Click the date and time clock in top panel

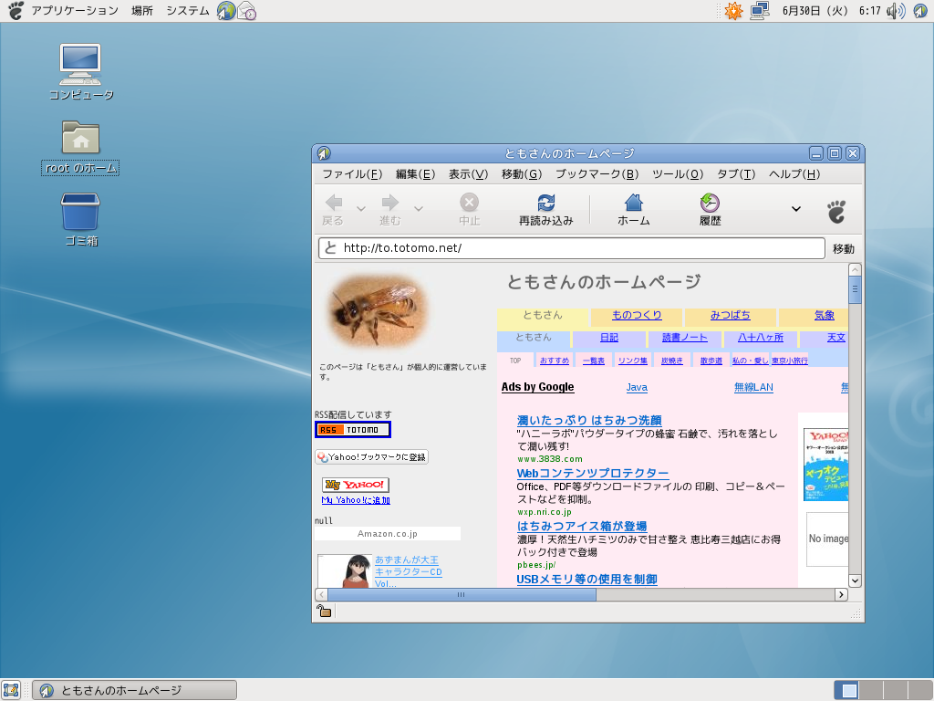click(831, 11)
